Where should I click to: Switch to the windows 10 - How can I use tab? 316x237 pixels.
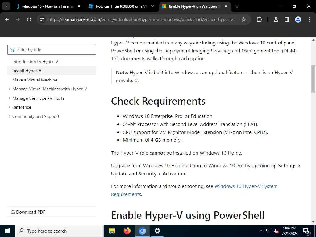pyautogui.click(x=47, y=6)
